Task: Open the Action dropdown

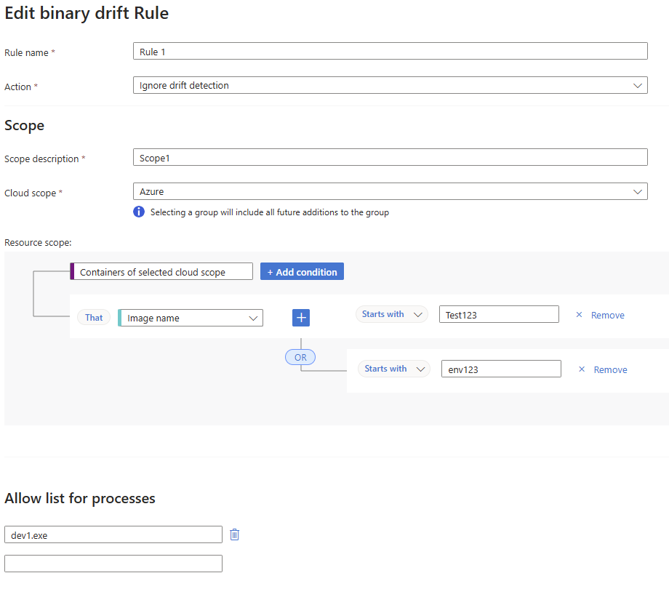Action: click(390, 85)
